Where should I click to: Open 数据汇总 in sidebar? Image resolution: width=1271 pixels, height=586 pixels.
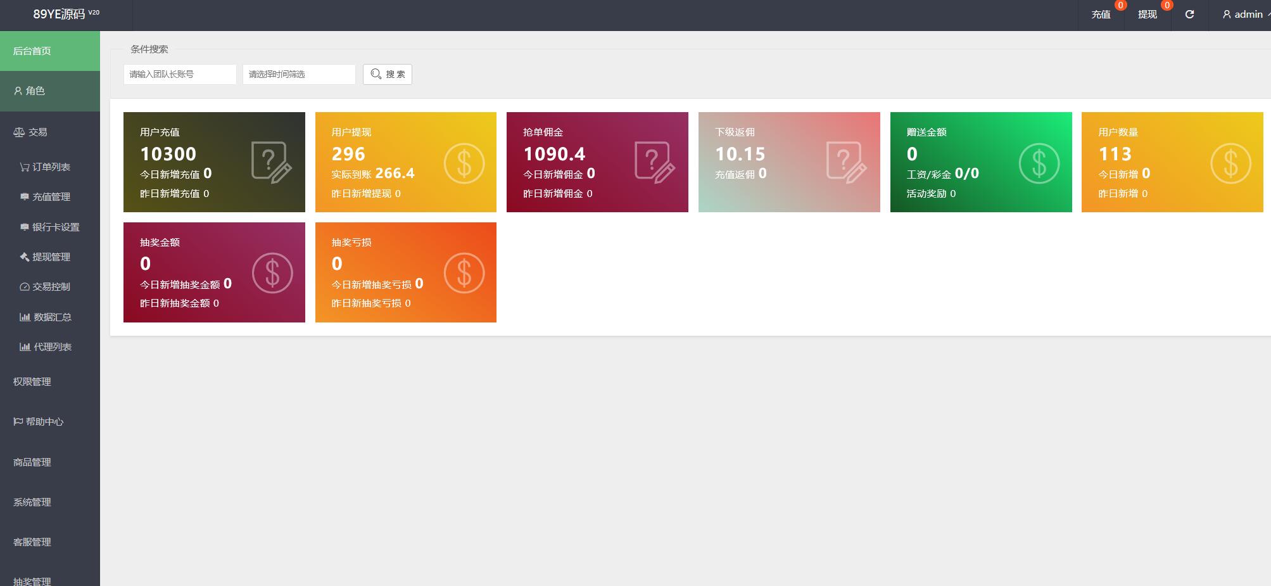pos(50,317)
